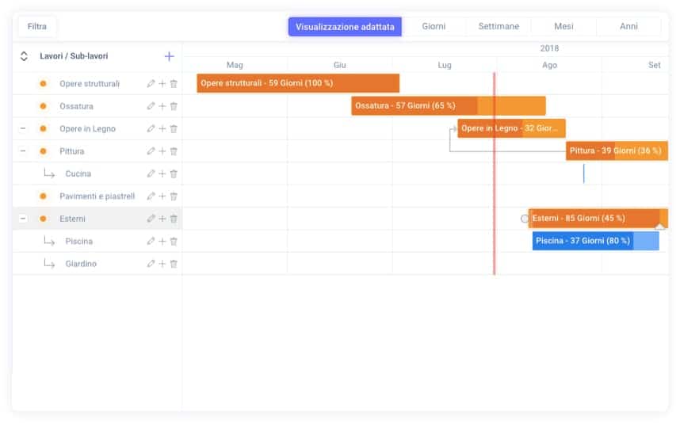
Task: Edit the Cucina sub-task
Action: pyautogui.click(x=151, y=173)
